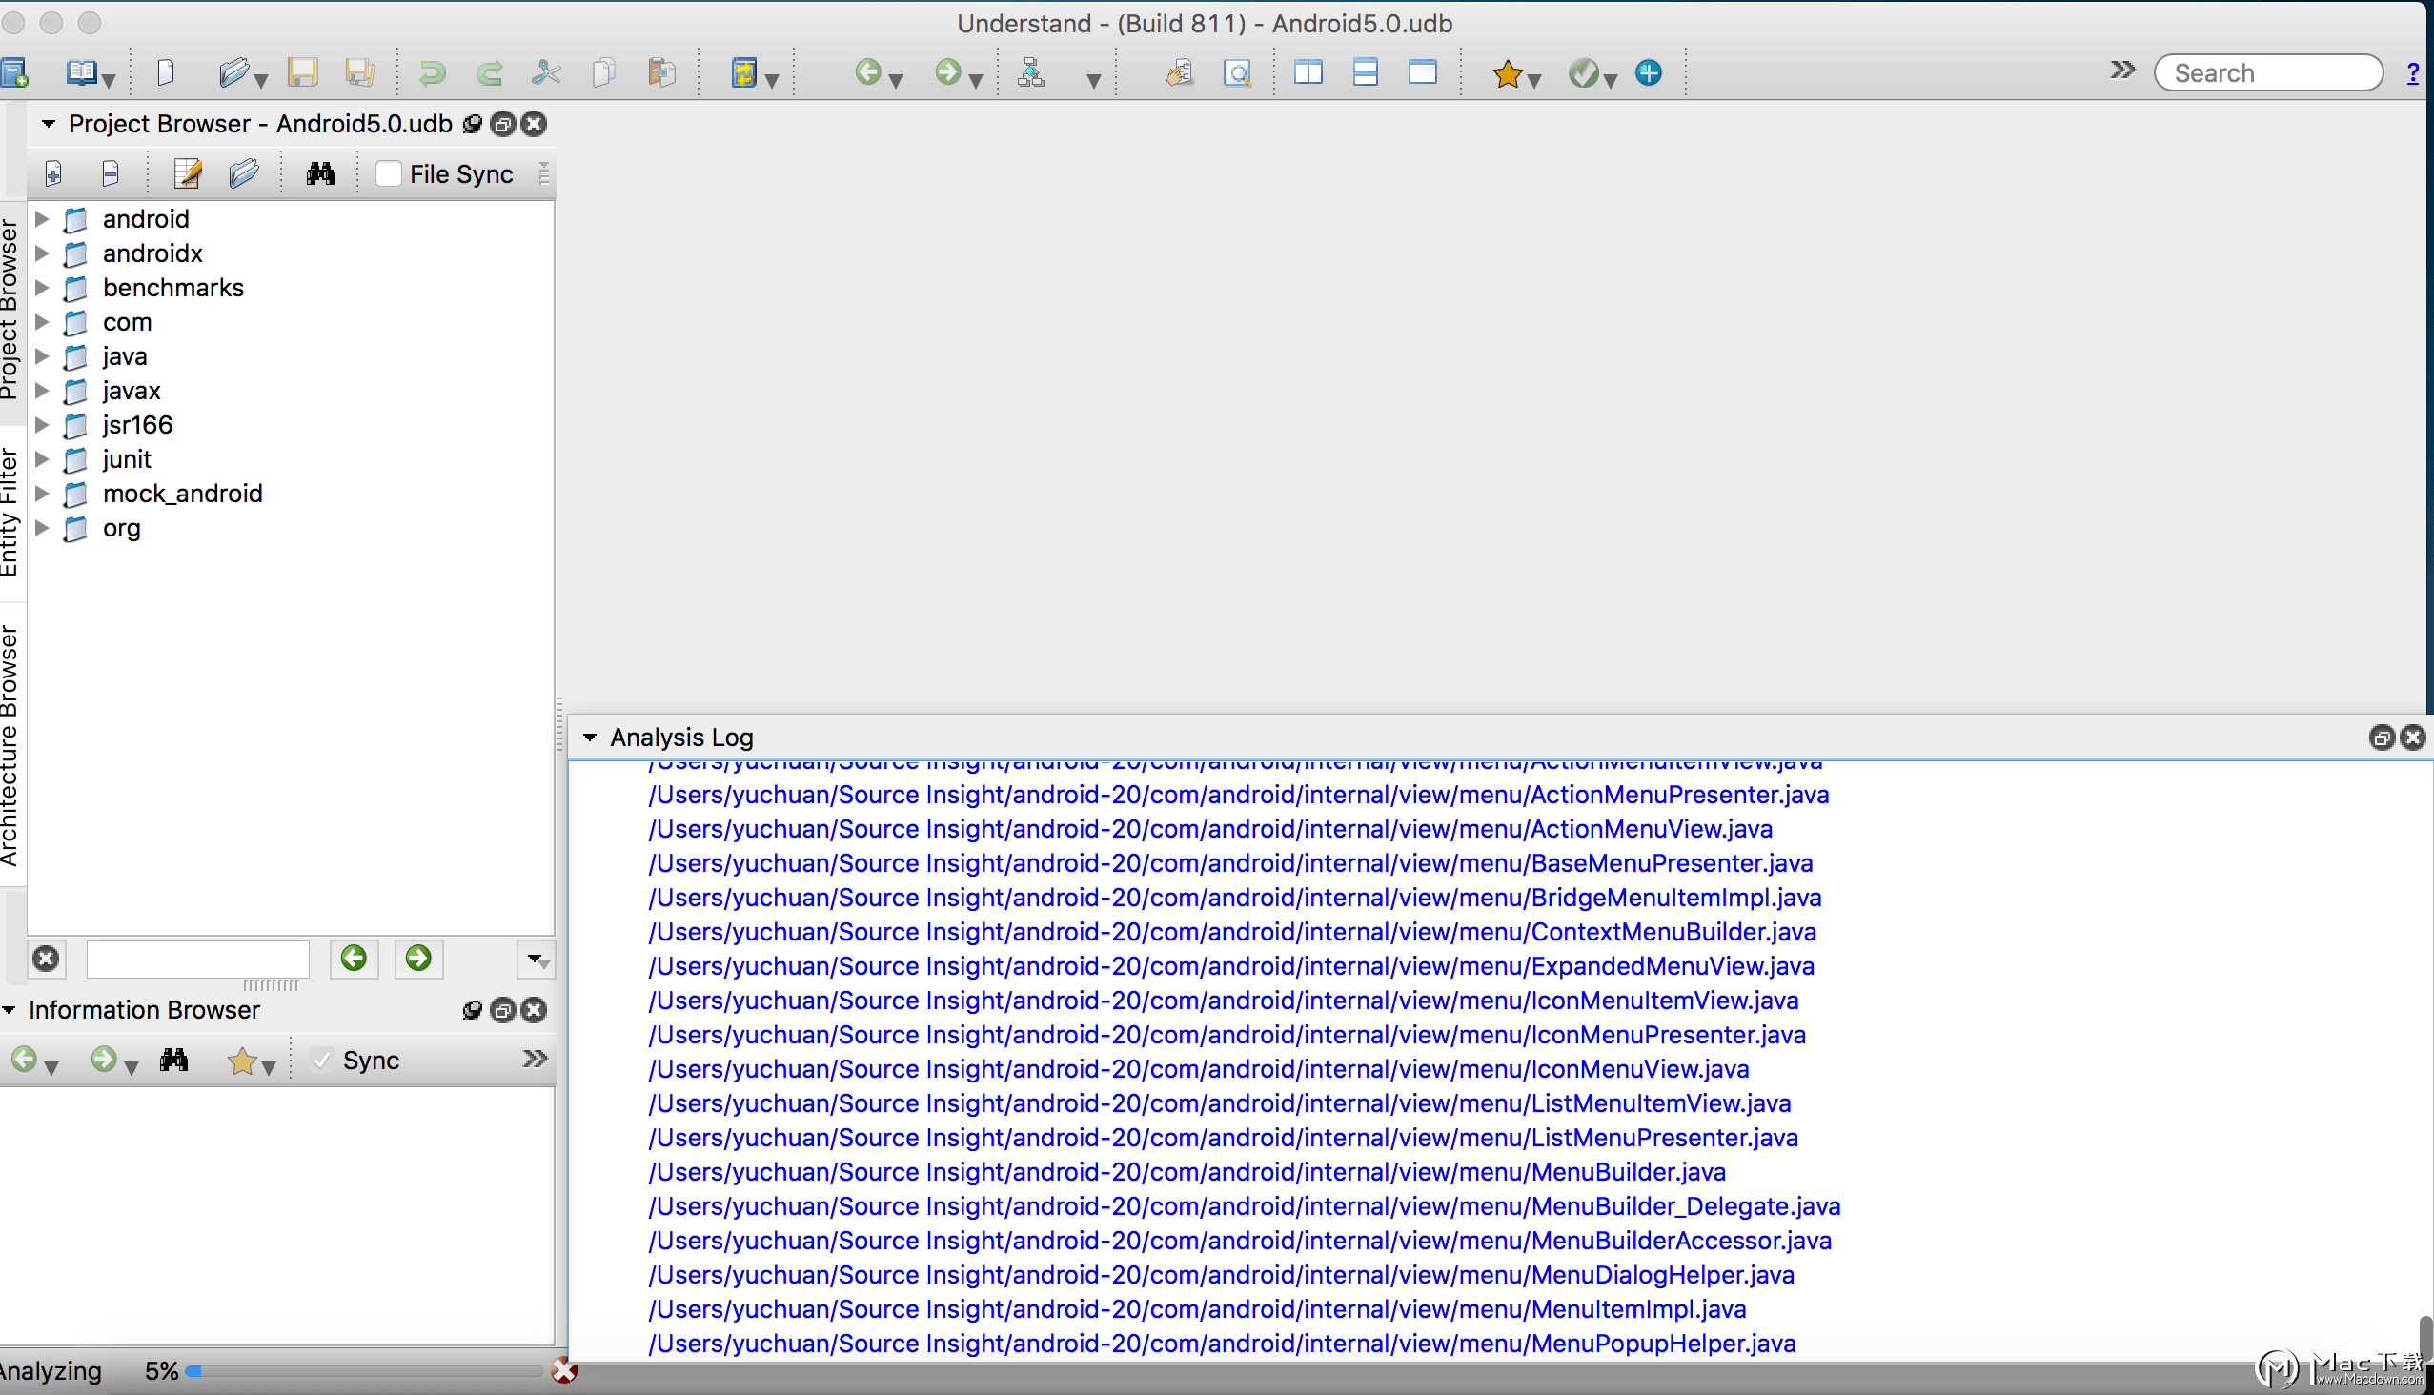The image size is (2434, 1395).
Task: Click the graph hierarchy diagram icon
Action: [1031, 72]
